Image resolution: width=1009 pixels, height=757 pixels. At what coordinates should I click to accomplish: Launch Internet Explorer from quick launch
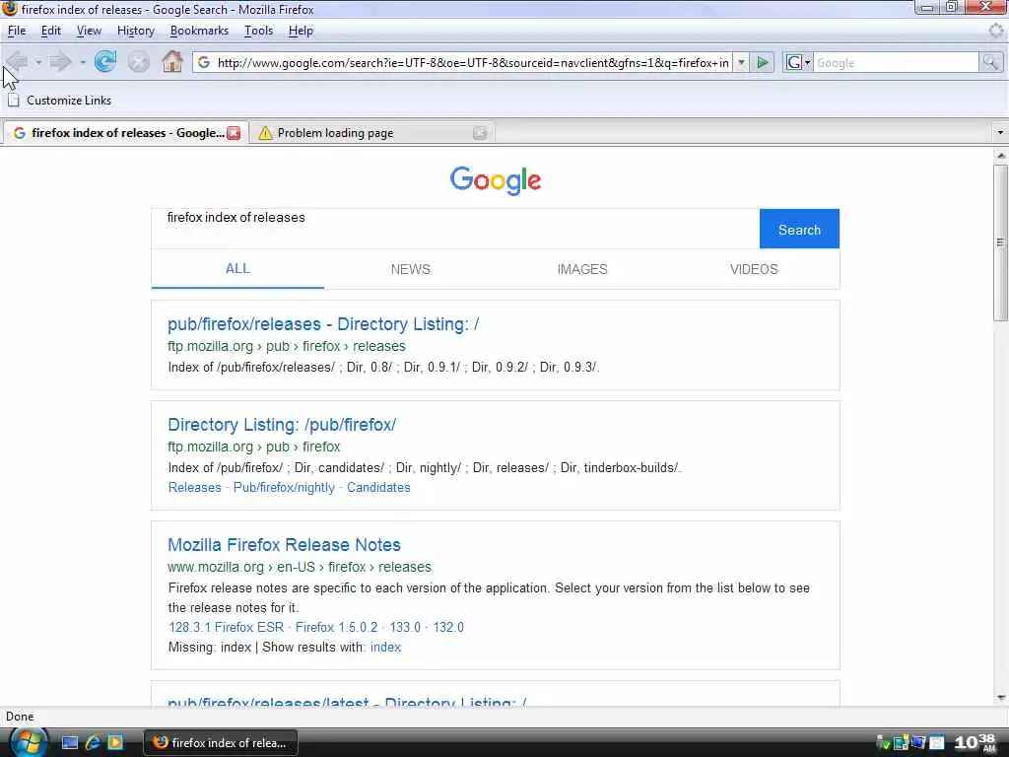point(93,743)
